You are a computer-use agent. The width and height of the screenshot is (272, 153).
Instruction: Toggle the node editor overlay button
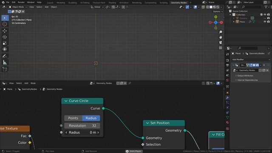click(218, 83)
